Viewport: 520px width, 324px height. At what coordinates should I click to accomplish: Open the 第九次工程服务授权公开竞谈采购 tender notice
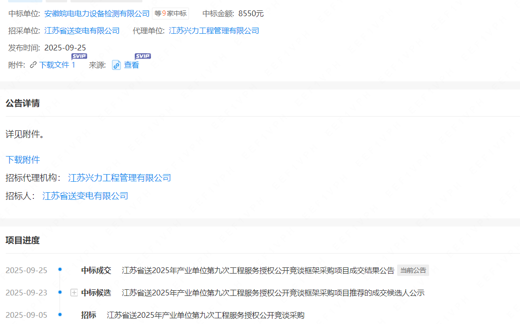206,315
